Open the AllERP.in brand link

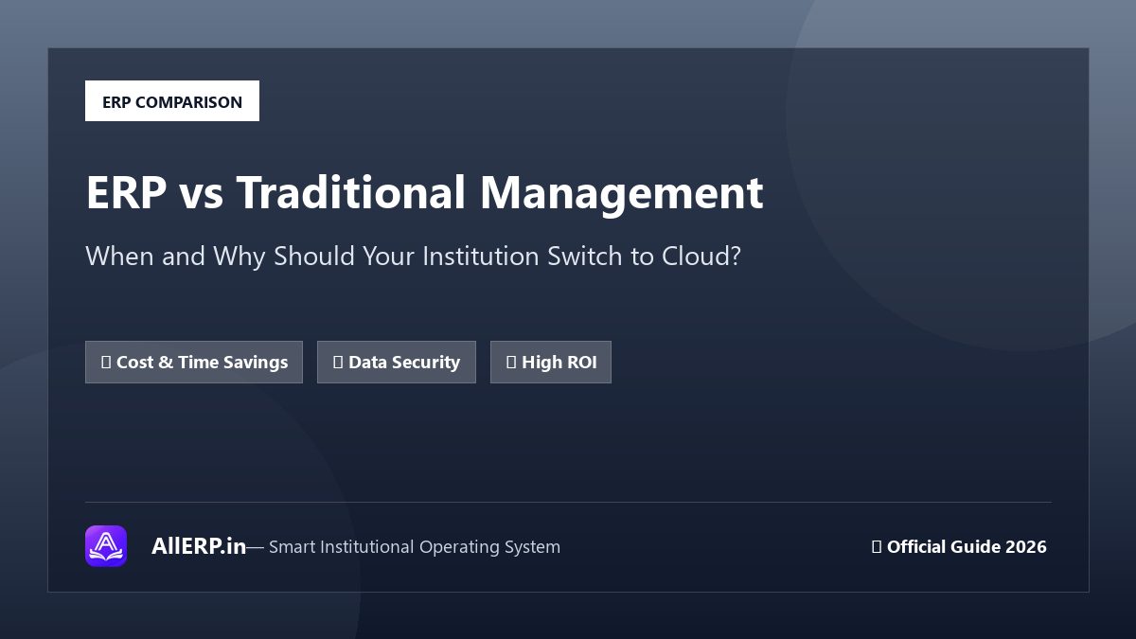tap(199, 546)
